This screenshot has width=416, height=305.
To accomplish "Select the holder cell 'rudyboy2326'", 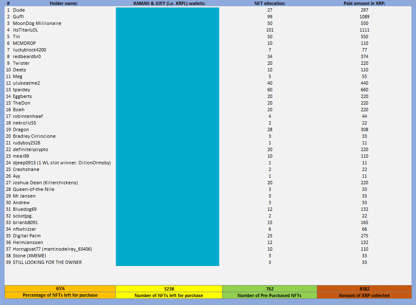I will pos(27,143).
